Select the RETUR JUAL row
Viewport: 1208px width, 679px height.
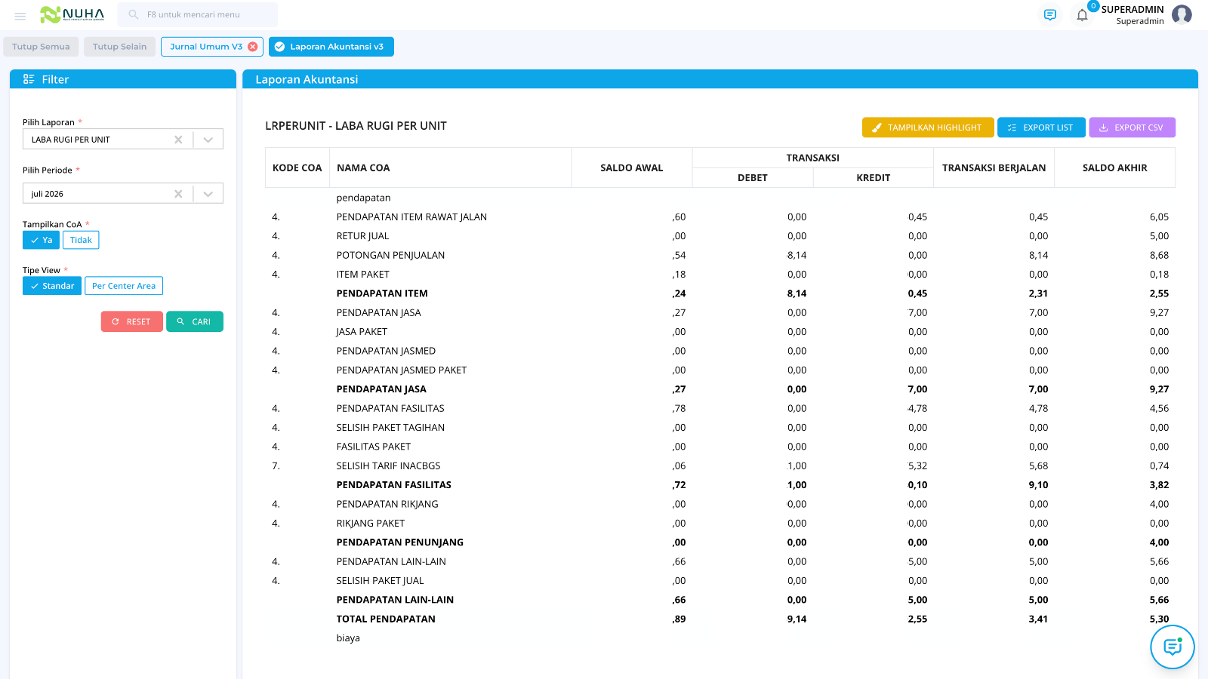pos(720,236)
